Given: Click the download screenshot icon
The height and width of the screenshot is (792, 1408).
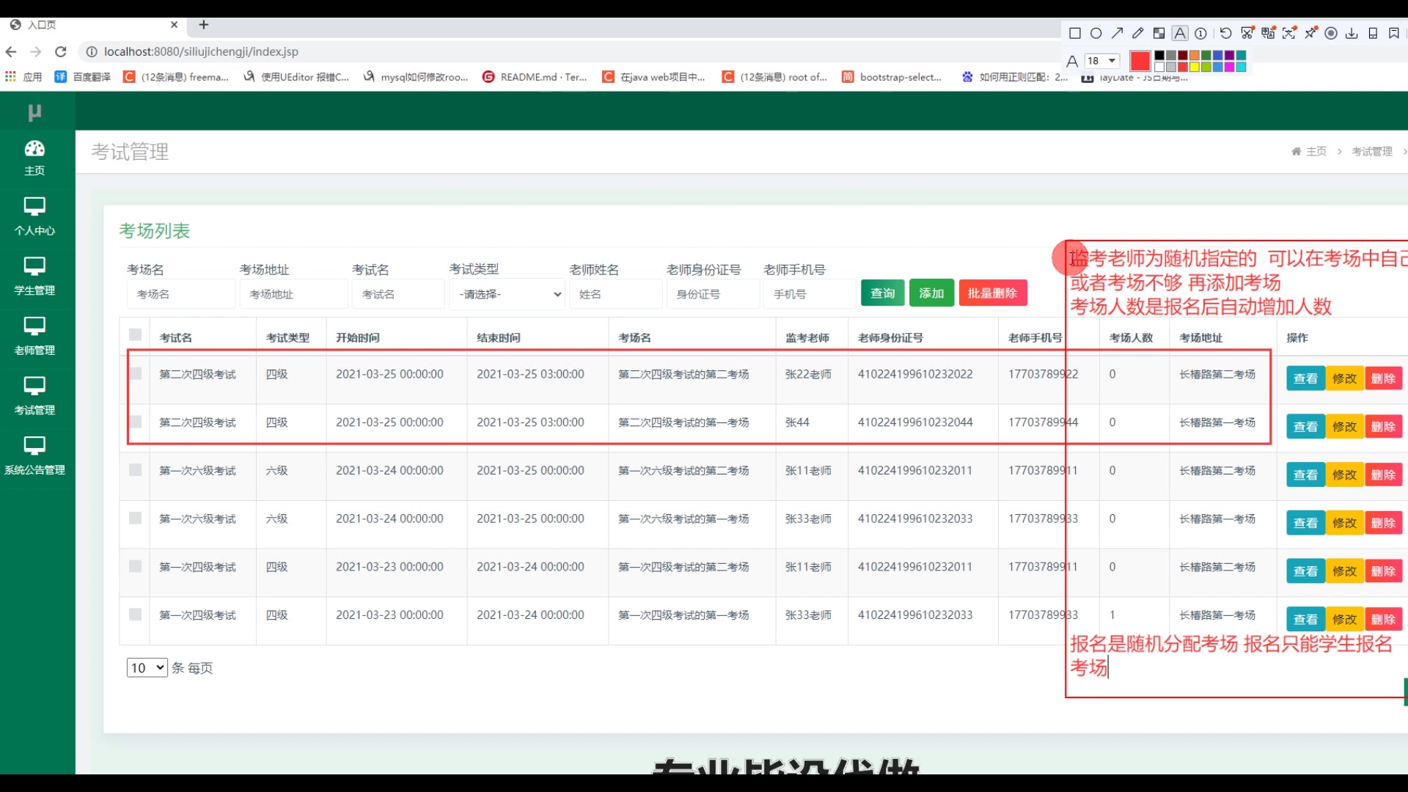Looking at the screenshot, I should [1352, 33].
